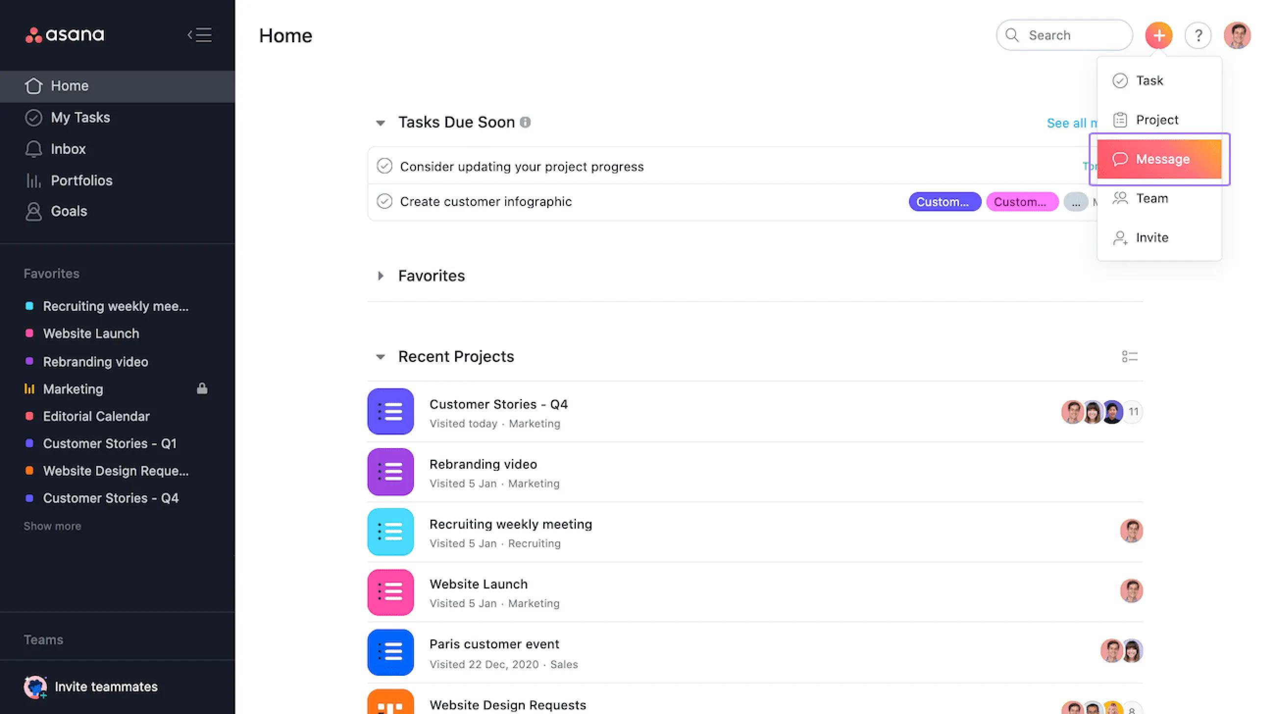This screenshot has width=1275, height=714.
Task: Click Show more under Favorites
Action: pos(52,526)
